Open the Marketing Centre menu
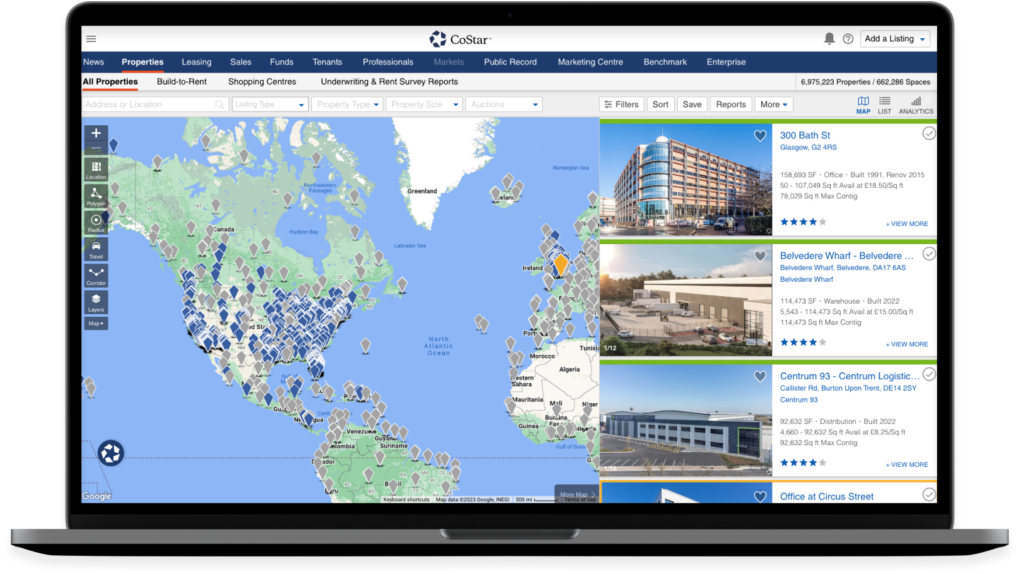This screenshot has width=1018, height=574. click(x=590, y=62)
